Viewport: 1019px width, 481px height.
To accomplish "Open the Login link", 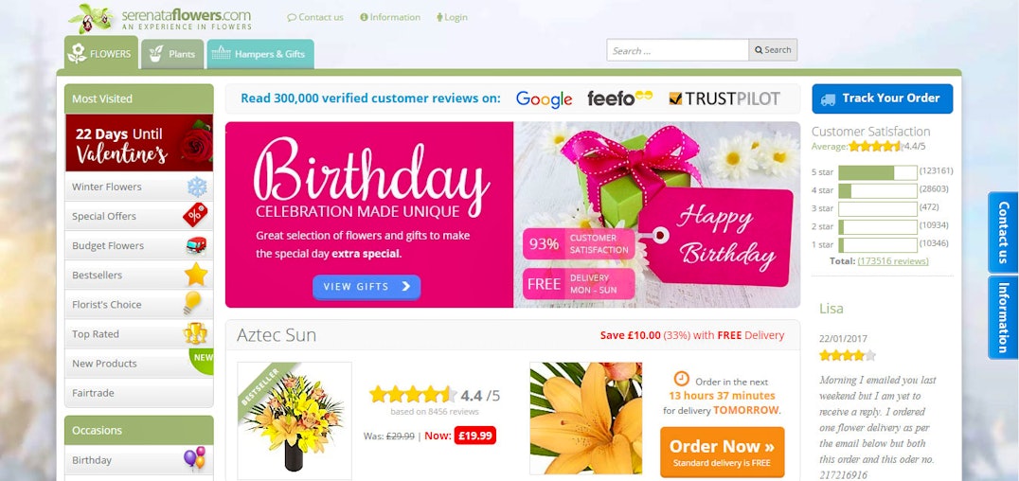I will (452, 18).
